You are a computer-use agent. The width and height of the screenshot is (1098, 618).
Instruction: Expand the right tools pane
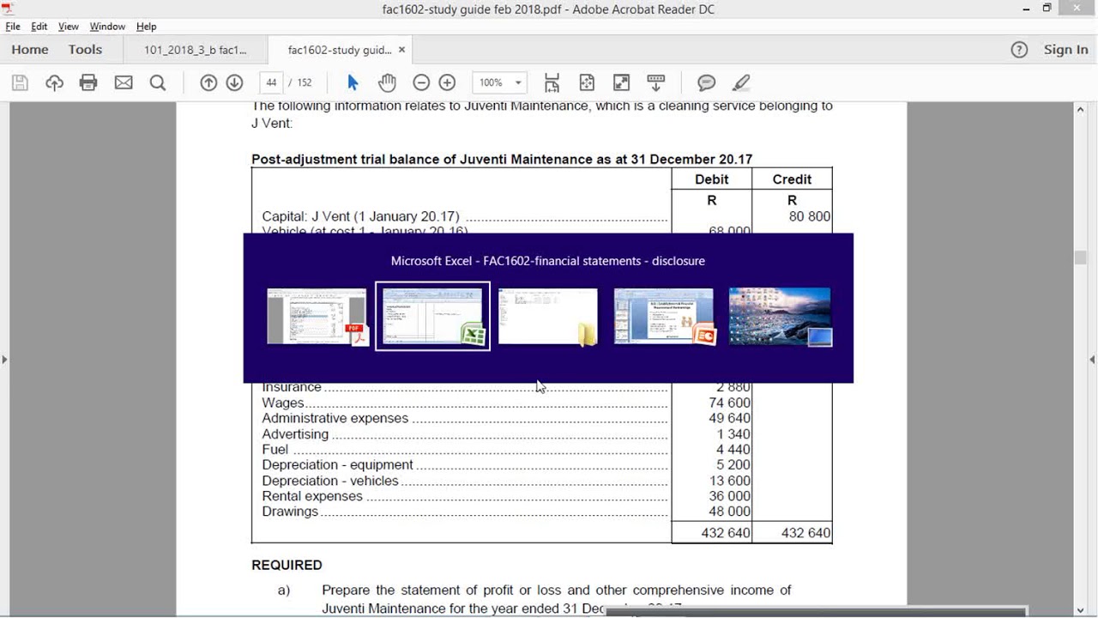[x=1092, y=359]
